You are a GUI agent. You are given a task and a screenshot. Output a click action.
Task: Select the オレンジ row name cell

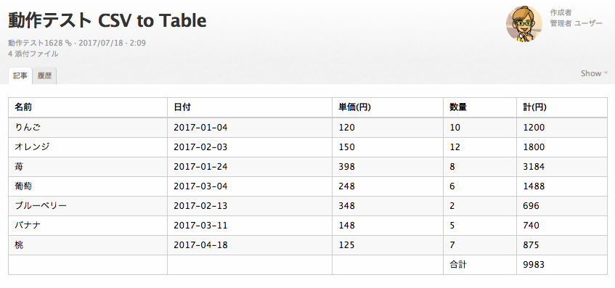[88, 147]
